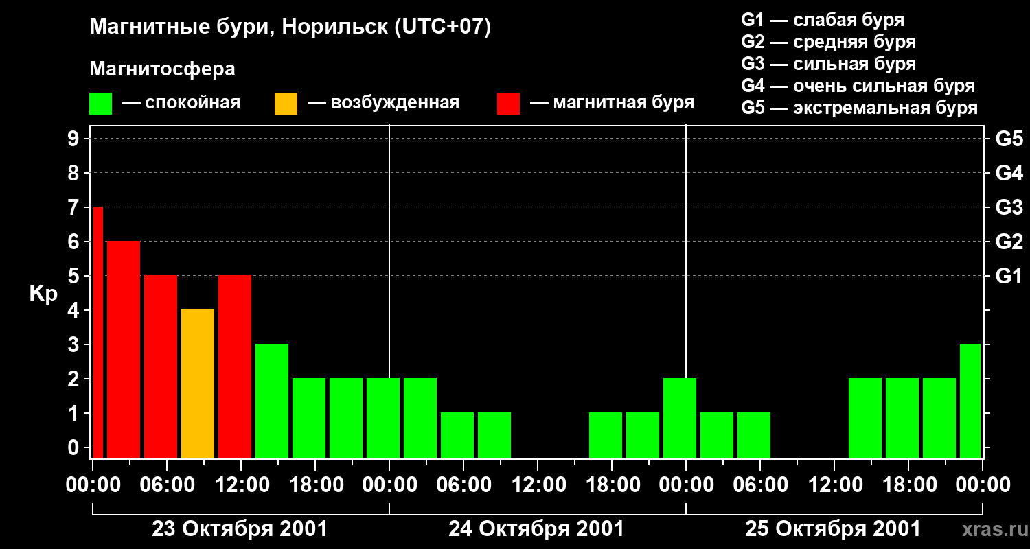Image resolution: width=1030 pixels, height=549 pixels.
Task: Click the '06:00' time label above 23 Октября
Action: (167, 485)
